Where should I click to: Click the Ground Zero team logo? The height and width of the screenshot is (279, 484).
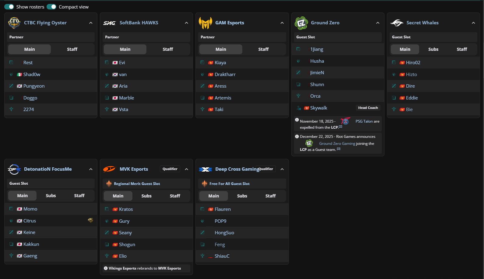(301, 23)
